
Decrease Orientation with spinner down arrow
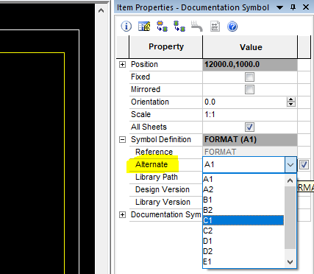[x=291, y=104]
